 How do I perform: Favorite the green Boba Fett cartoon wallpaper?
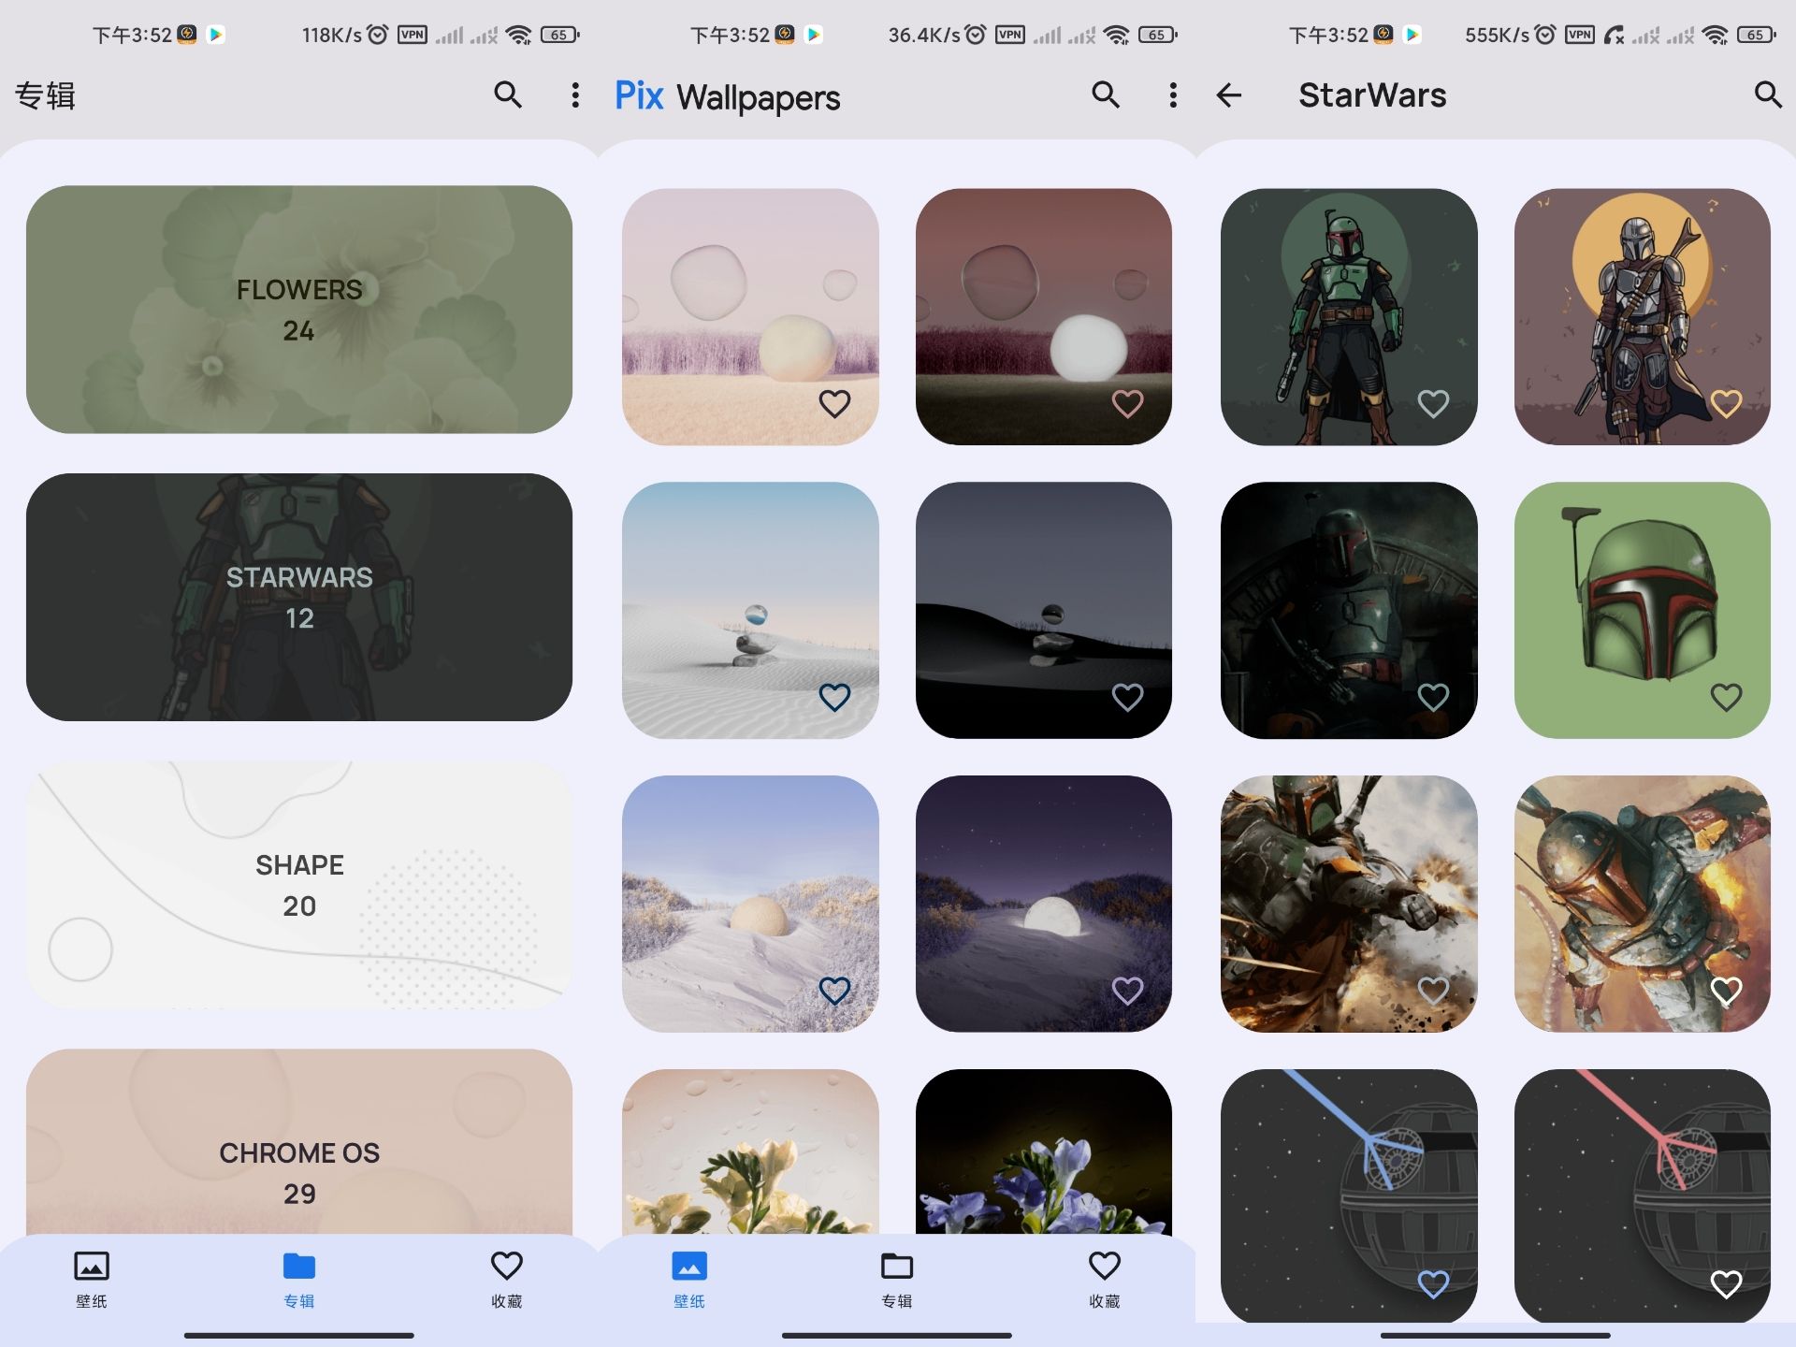point(1433,403)
